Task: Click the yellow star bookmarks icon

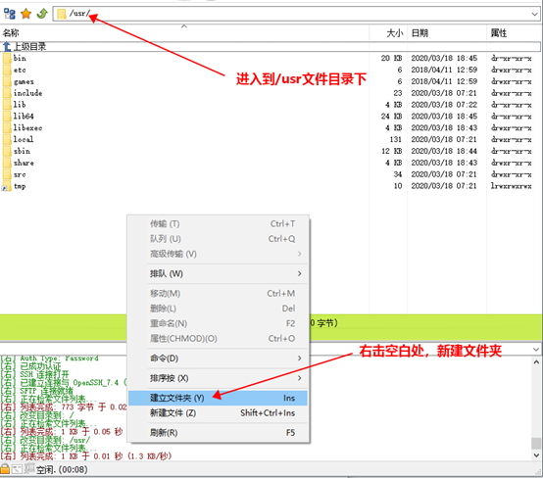Action: [x=25, y=14]
